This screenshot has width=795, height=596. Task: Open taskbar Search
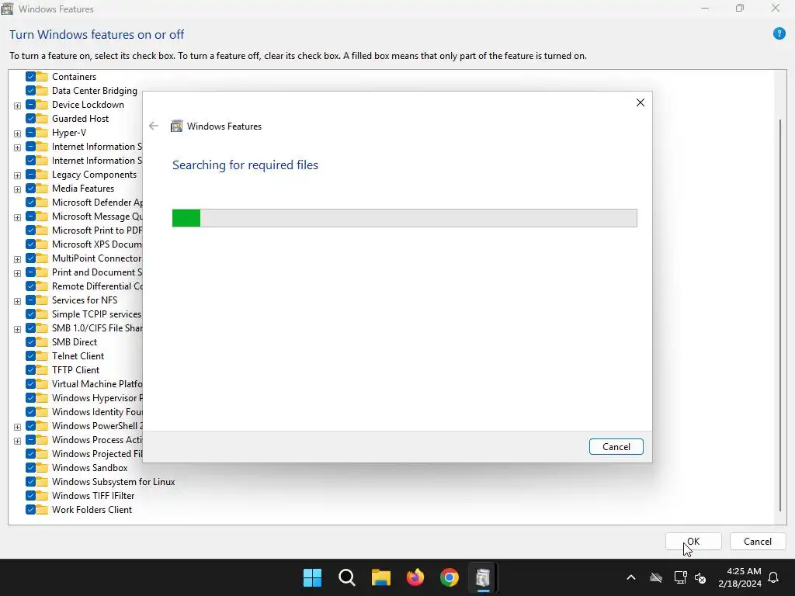(347, 577)
